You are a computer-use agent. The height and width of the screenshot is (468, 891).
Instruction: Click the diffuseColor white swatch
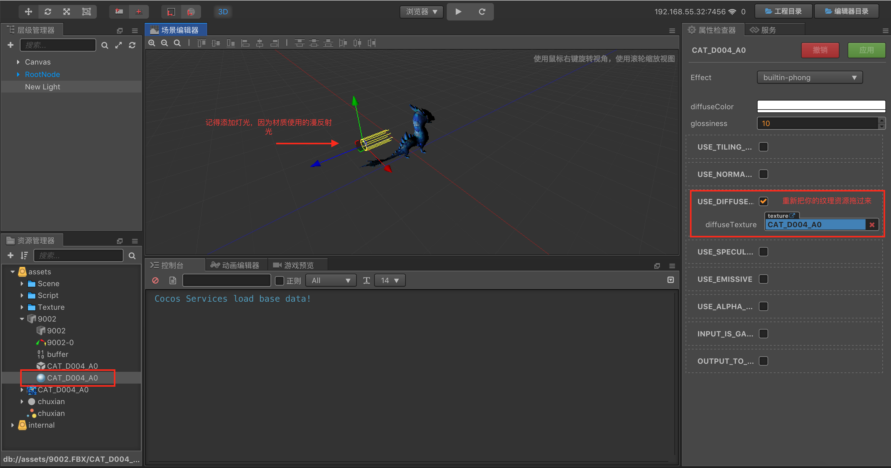point(821,106)
